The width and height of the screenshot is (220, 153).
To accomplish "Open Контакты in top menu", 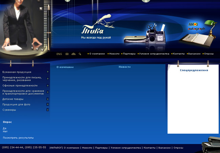I will [179, 54].
